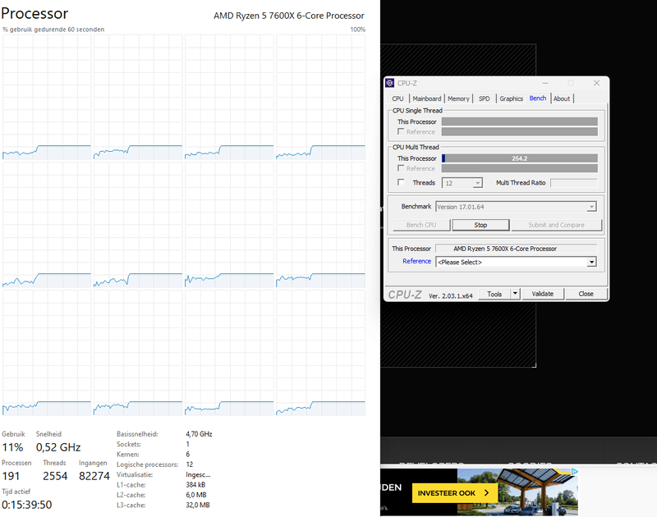
Task: Select the SPD tab
Action: (484, 98)
